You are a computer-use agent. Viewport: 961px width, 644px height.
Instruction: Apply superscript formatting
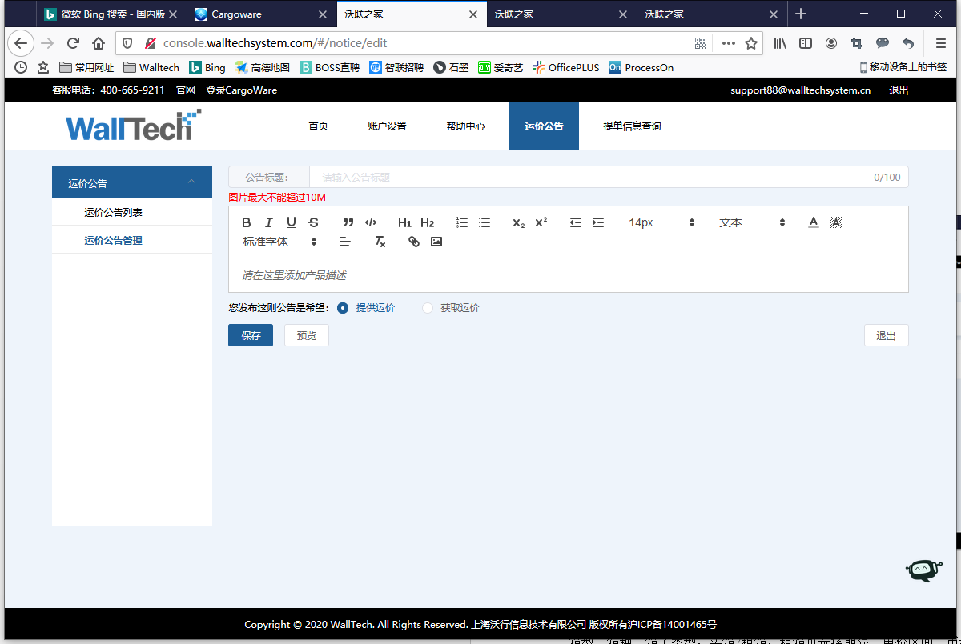(541, 222)
